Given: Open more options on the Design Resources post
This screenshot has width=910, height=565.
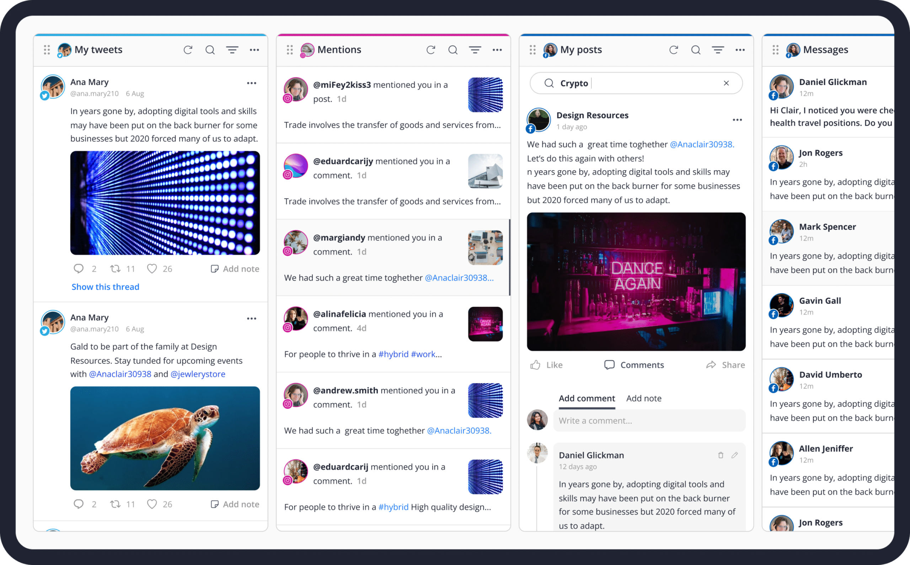Looking at the screenshot, I should pos(737,119).
